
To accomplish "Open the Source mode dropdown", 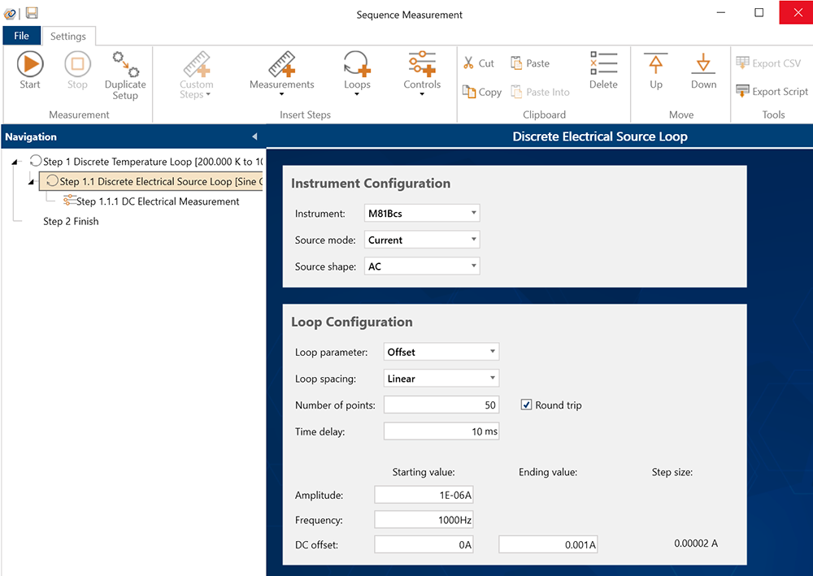I will click(421, 240).
